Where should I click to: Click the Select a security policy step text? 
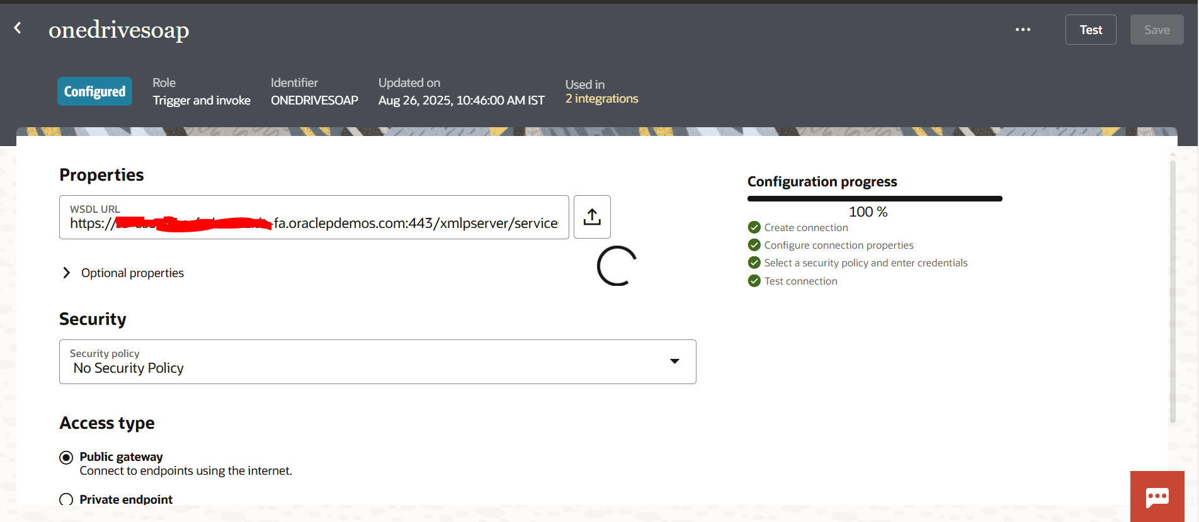tap(866, 263)
